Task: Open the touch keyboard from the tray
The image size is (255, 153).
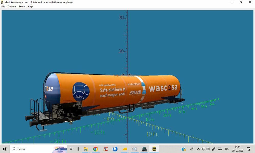Action: 220,149
